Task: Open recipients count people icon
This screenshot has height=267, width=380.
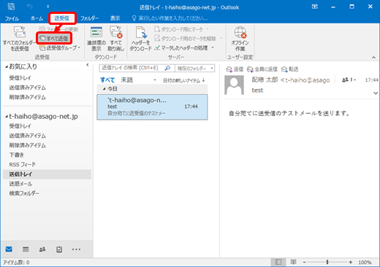Action: tap(349, 80)
